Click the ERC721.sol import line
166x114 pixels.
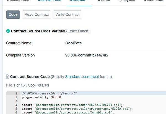pos(72,105)
